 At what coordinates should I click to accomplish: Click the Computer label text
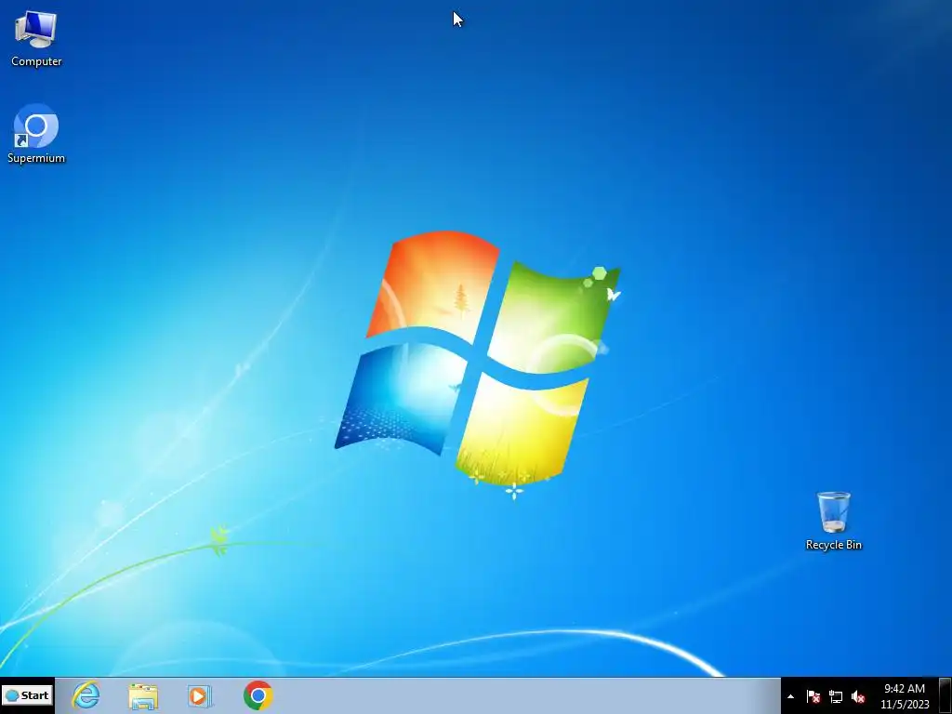36,61
